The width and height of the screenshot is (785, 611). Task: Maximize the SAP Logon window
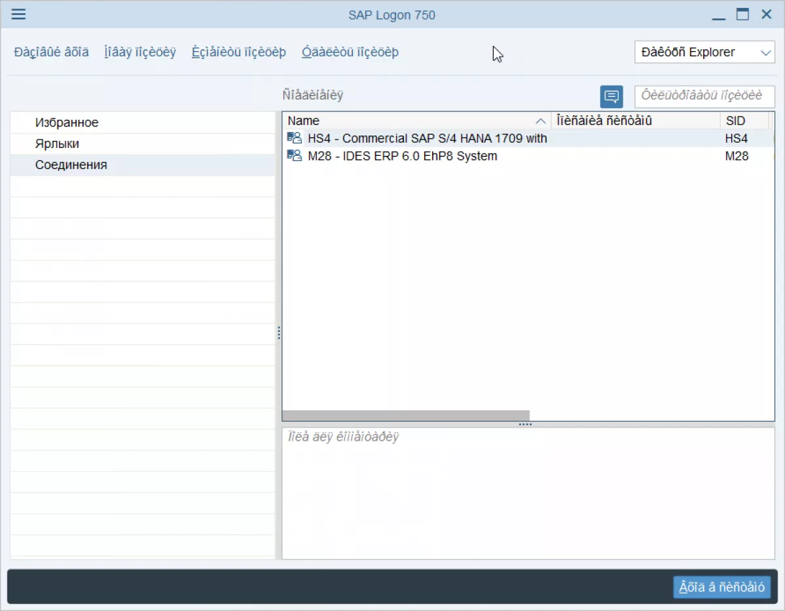coord(742,14)
